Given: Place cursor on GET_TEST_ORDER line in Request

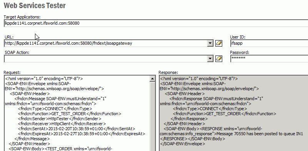Looking at the screenshot, I should 70,114.
